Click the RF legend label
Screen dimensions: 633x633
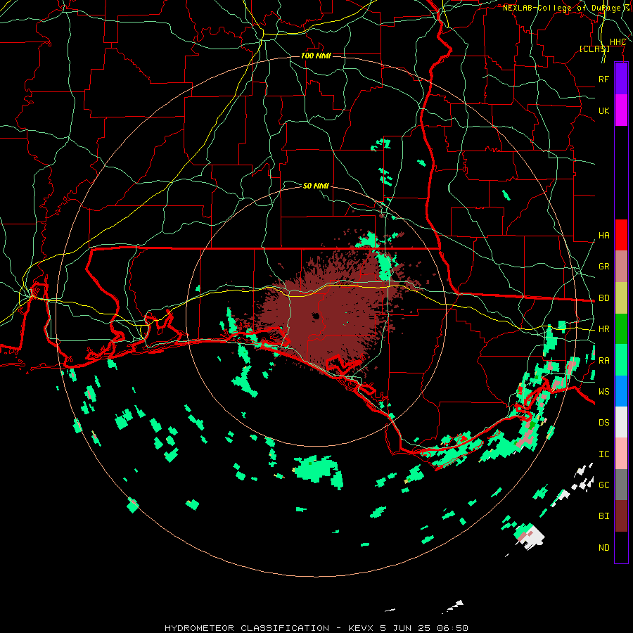pos(604,79)
